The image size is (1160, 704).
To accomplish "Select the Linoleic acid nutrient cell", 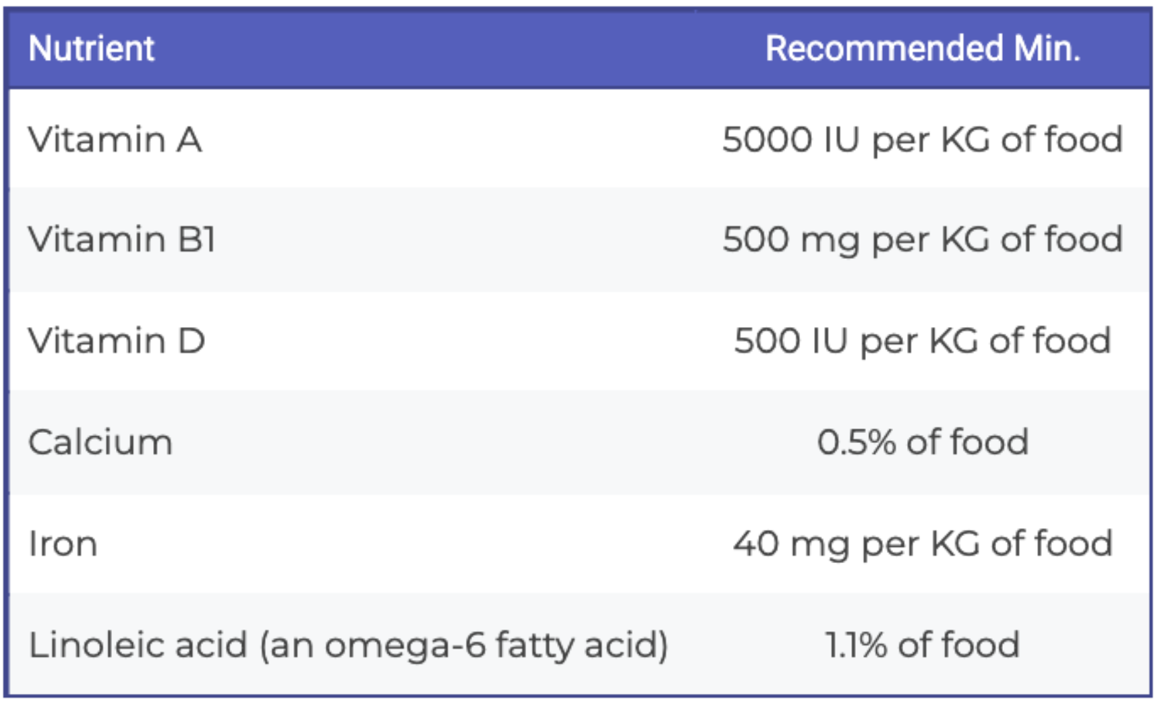I will coord(347,645).
